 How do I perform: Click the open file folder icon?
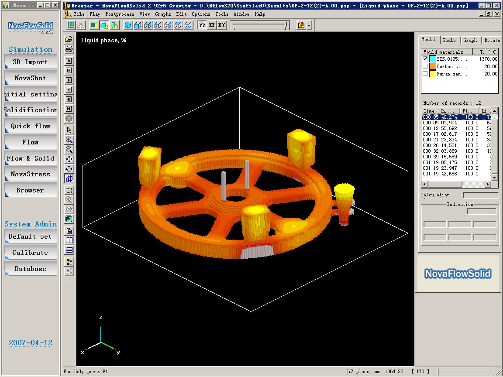tap(69, 39)
